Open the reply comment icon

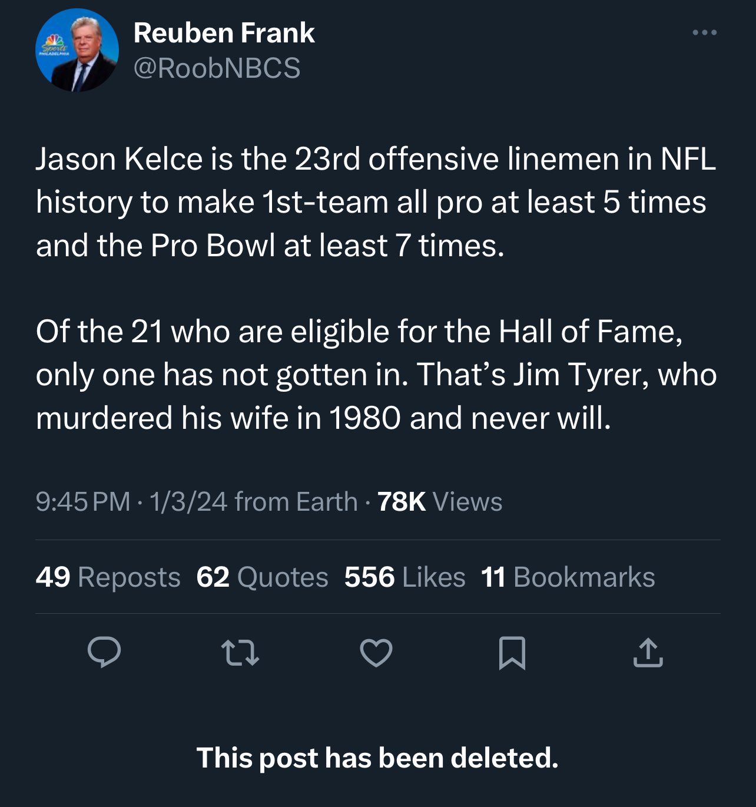tap(104, 652)
